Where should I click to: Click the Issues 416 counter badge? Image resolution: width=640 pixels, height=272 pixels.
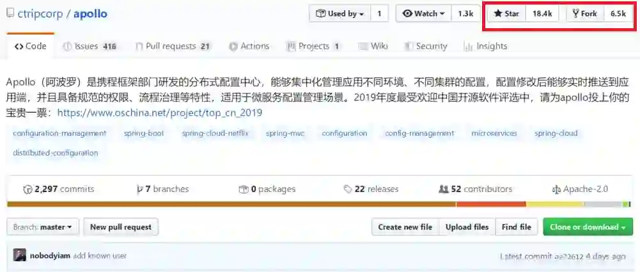109,47
